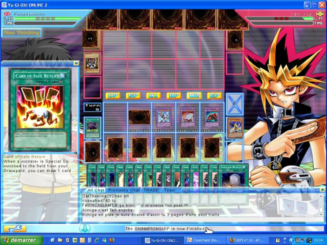
Task: Click chat scrollbar down arrow
Action: (x=321, y=214)
